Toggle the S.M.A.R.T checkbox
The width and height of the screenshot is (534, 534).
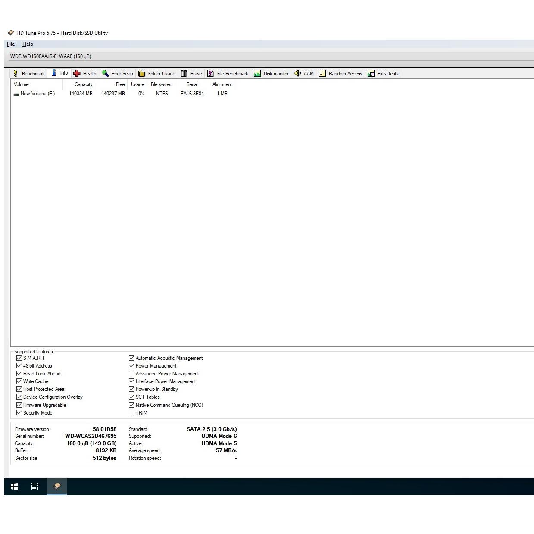tap(19, 358)
